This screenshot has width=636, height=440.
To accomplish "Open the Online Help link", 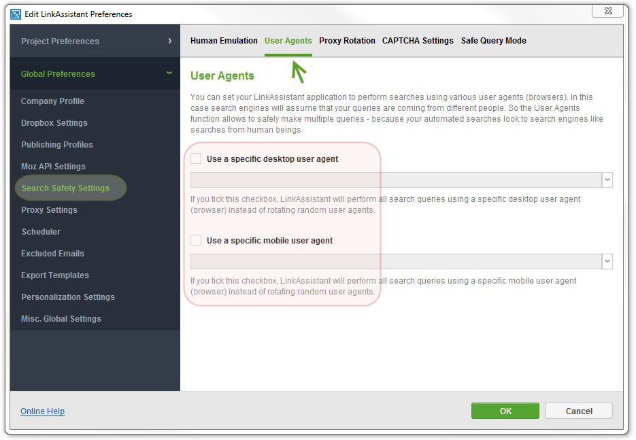I will (x=43, y=411).
